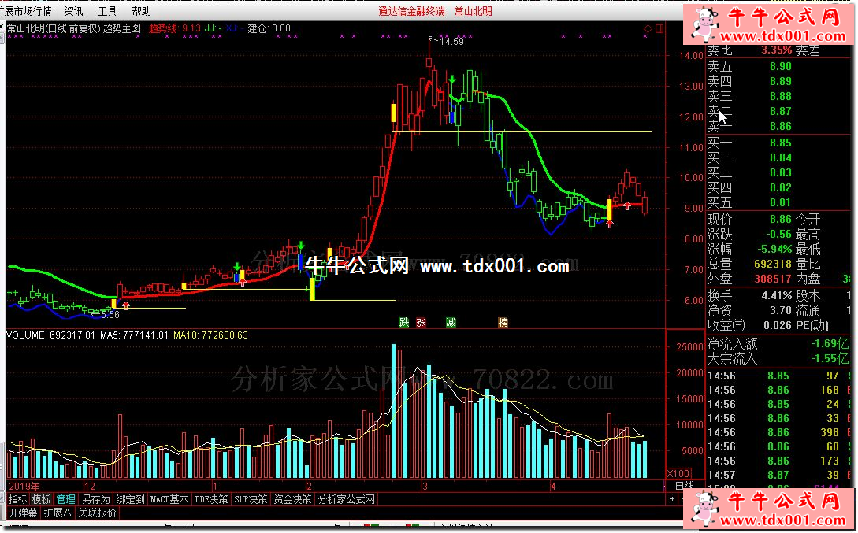The image size is (858, 533).
Task: Click the 25000 volume axis label
Action: 690,346
